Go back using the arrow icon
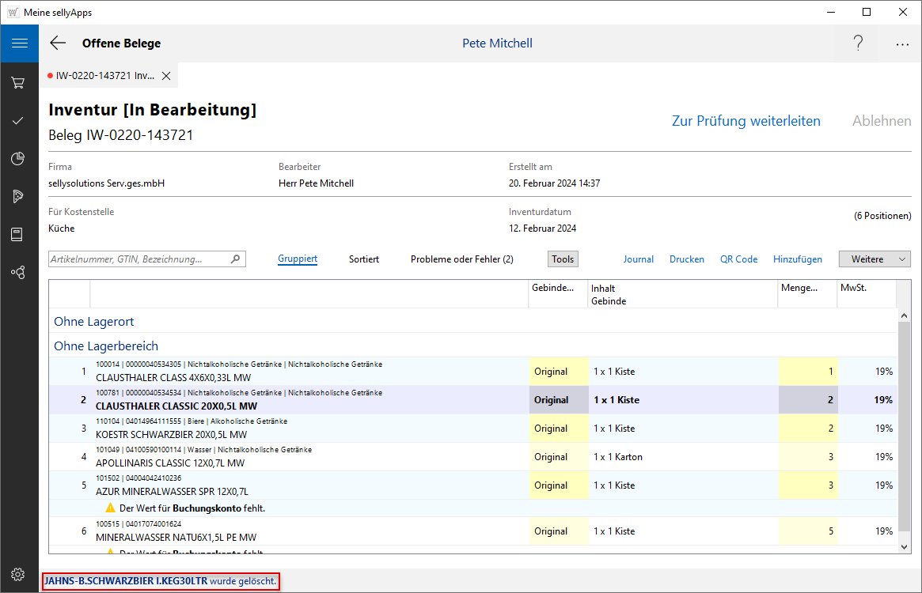Image resolution: width=922 pixels, height=593 pixels. pyautogui.click(x=58, y=43)
